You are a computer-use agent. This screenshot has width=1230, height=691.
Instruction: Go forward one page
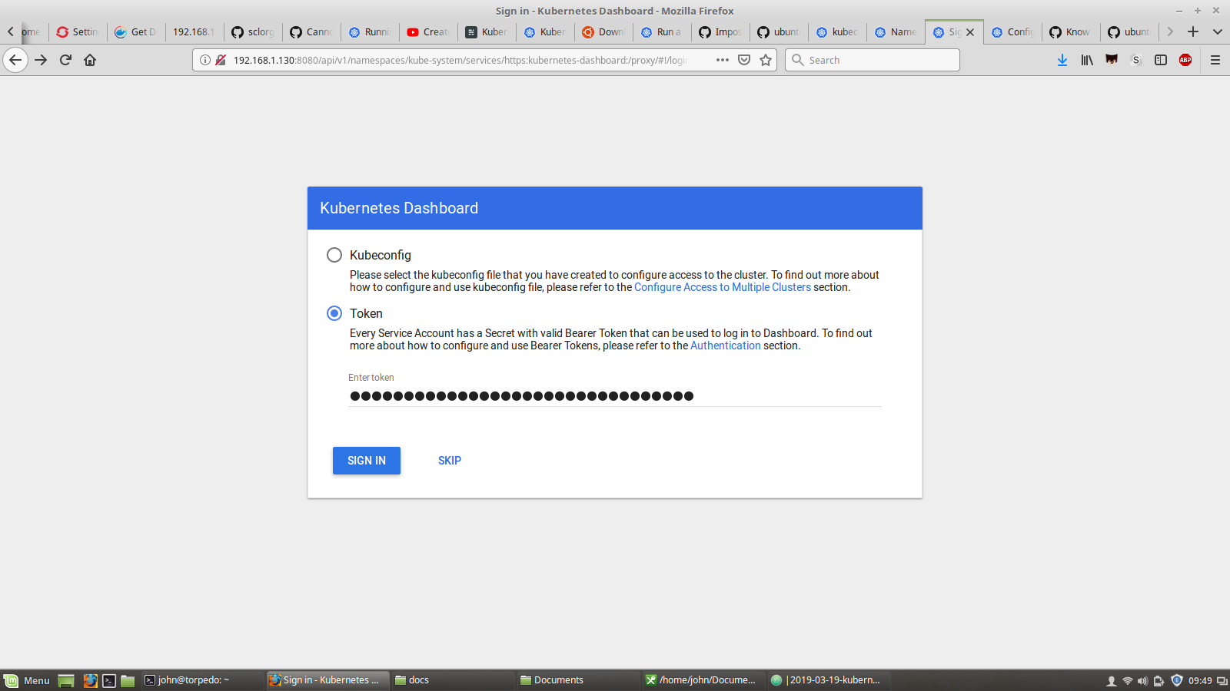[x=41, y=60]
